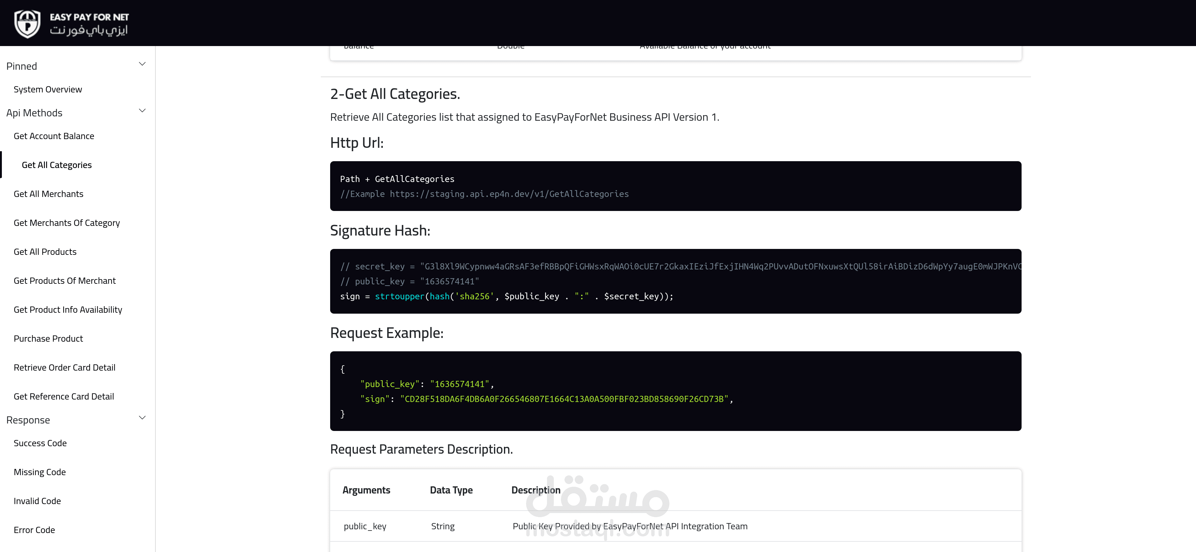This screenshot has height=552, width=1196.
Task: Open Get All Merchants docs
Action: tap(48, 194)
